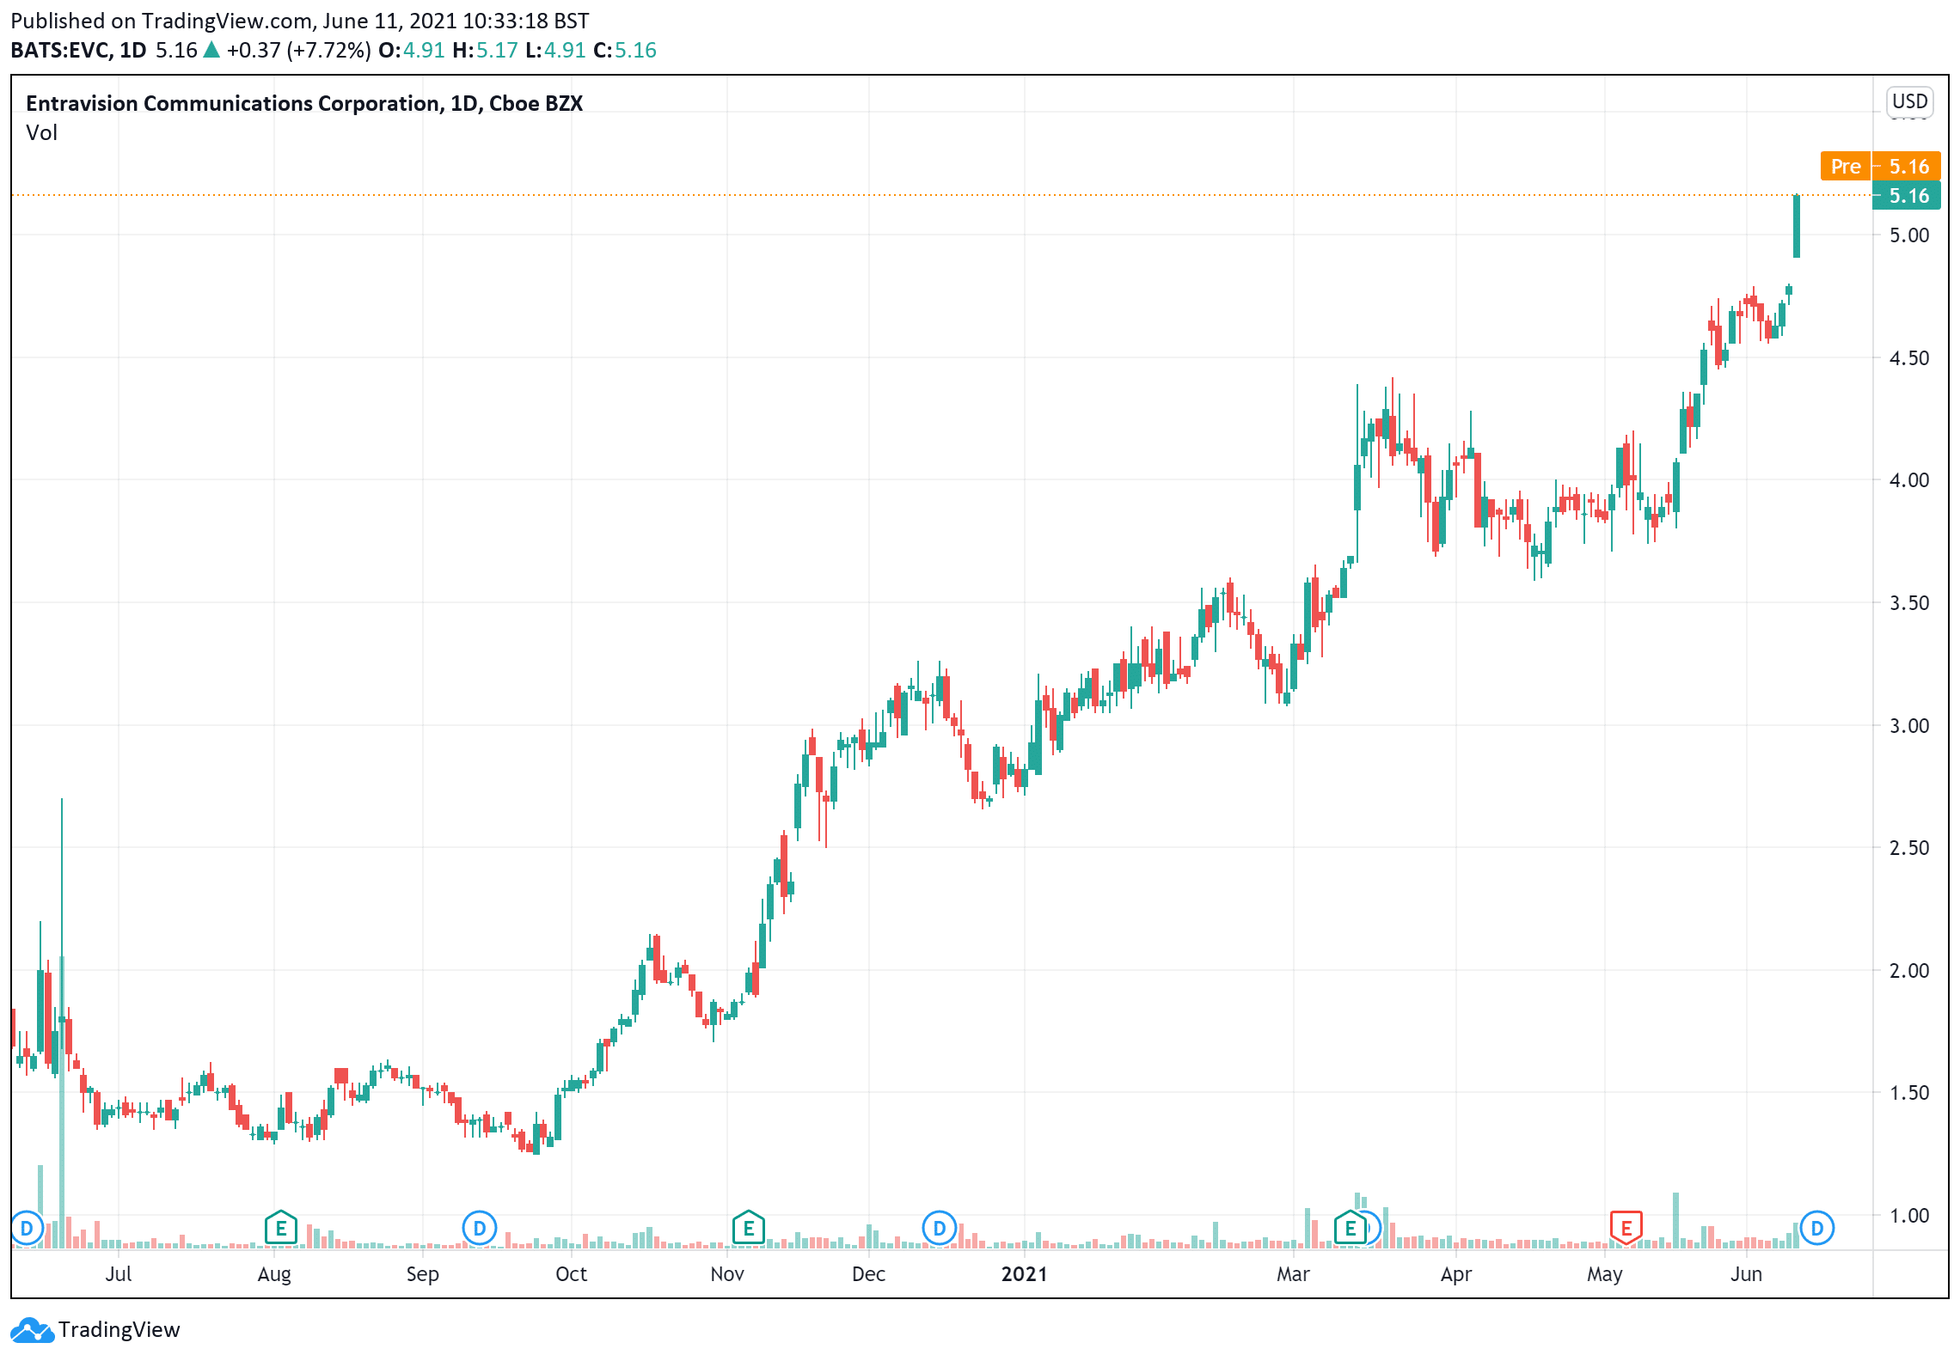Click the TradingView cloud logo
This screenshot has height=1361, width=1960.
32,1330
